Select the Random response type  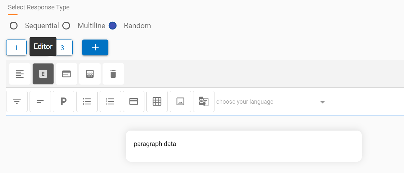[113, 26]
